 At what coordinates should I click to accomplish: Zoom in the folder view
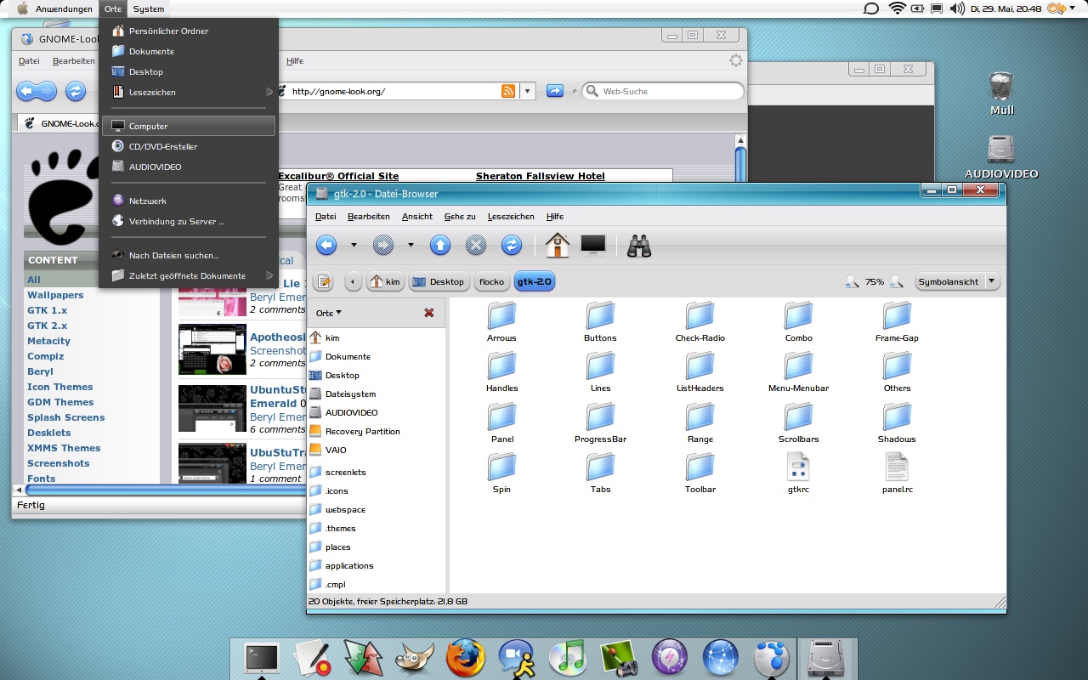[896, 281]
